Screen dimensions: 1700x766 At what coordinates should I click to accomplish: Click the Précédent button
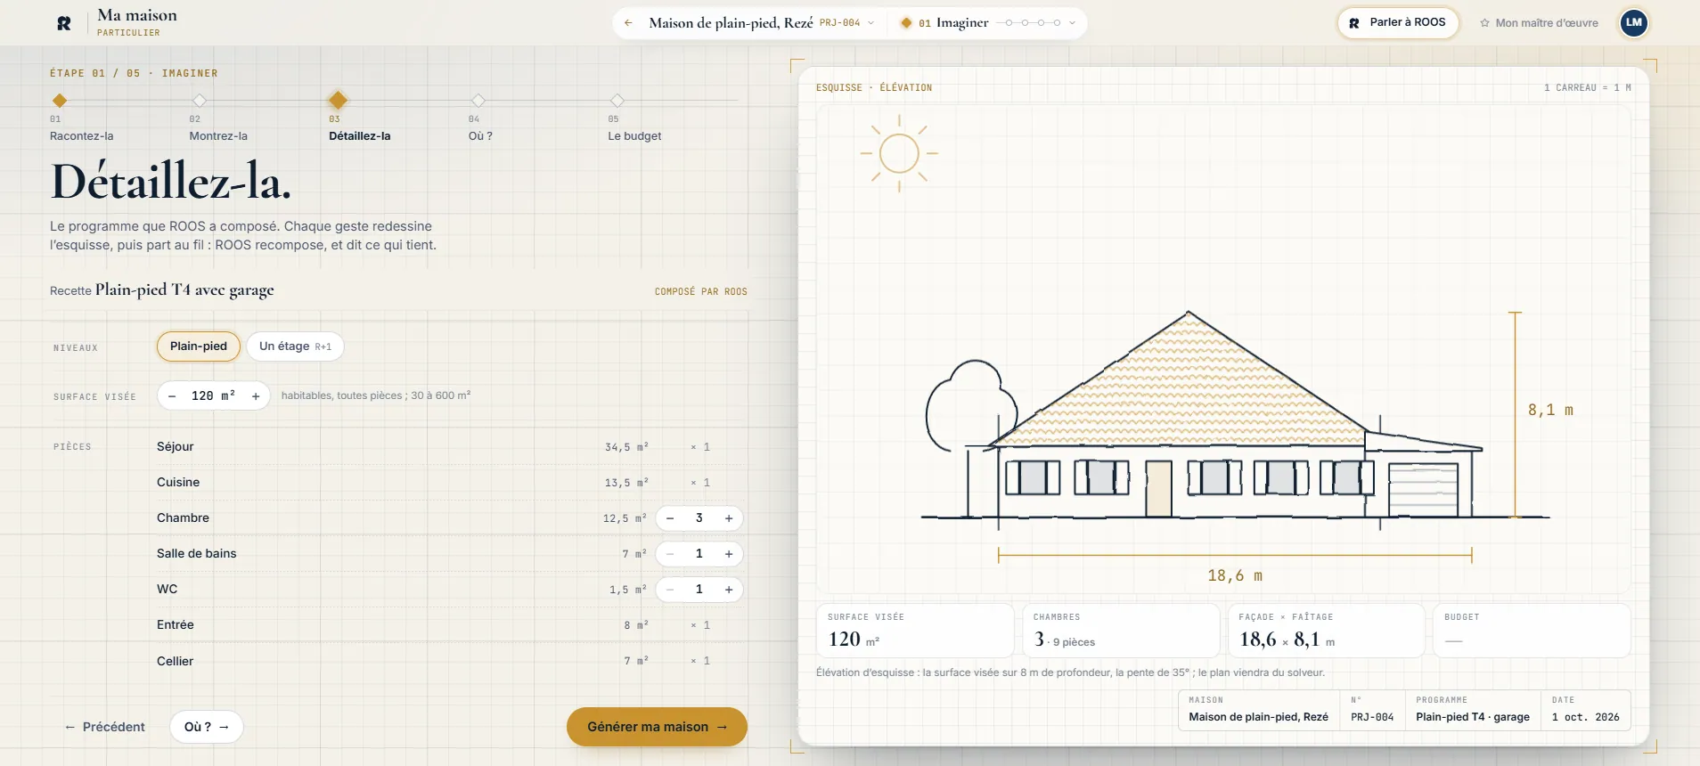(x=104, y=727)
